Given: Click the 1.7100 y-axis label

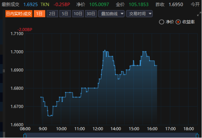Looking at the screenshot, I should coord(17,34).
